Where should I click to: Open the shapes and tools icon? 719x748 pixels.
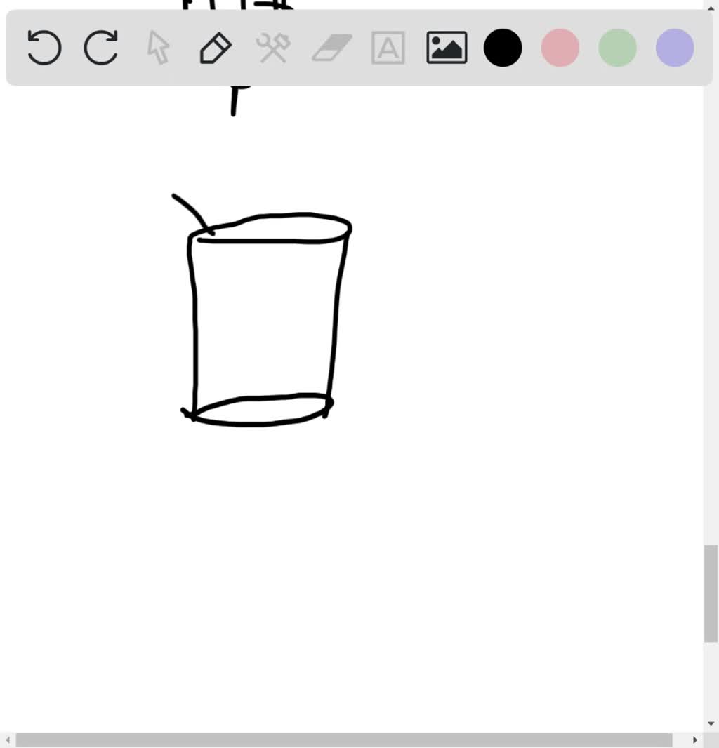[273, 48]
